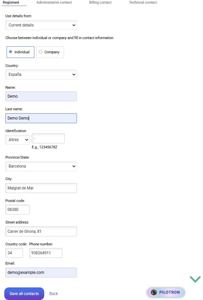Click the Identification number input box
The image size is (203, 300).
coord(48,138)
